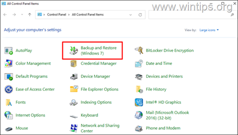Viewport: 238px width, 135px height.
Task: Select All Control Panel Items breadcrumb
Action: [x=88, y=15]
